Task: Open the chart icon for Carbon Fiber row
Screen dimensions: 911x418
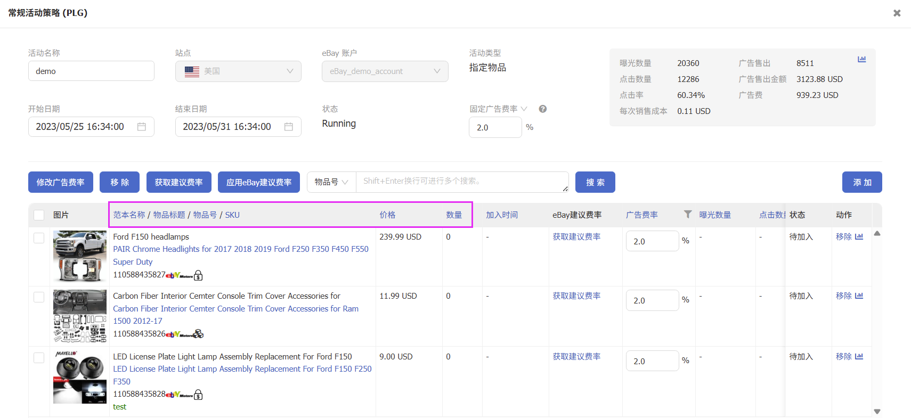Action: (859, 296)
